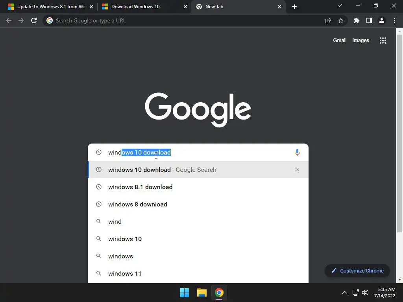Choose 'windows 8 download' suggestion
The height and width of the screenshot is (302, 403).
click(198, 204)
